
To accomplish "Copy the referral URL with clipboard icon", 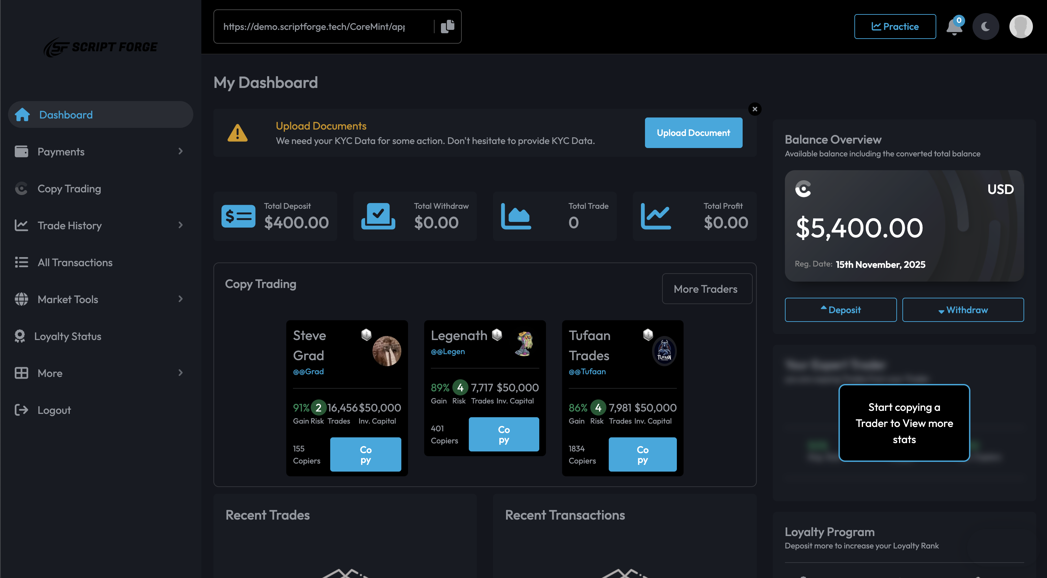I will (x=448, y=27).
